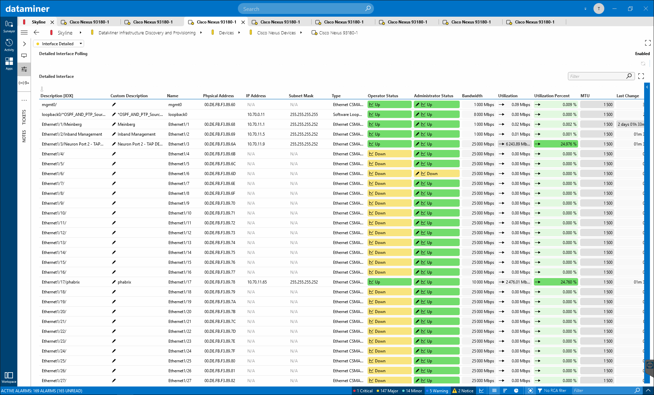This screenshot has width=654, height=395.
Task: Switch alarm console to list view icon
Action: [494, 391]
